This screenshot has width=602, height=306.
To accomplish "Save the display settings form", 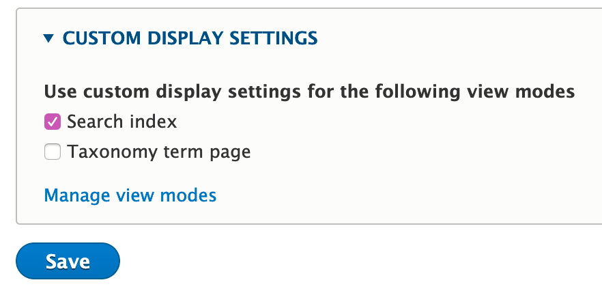I will (x=68, y=261).
